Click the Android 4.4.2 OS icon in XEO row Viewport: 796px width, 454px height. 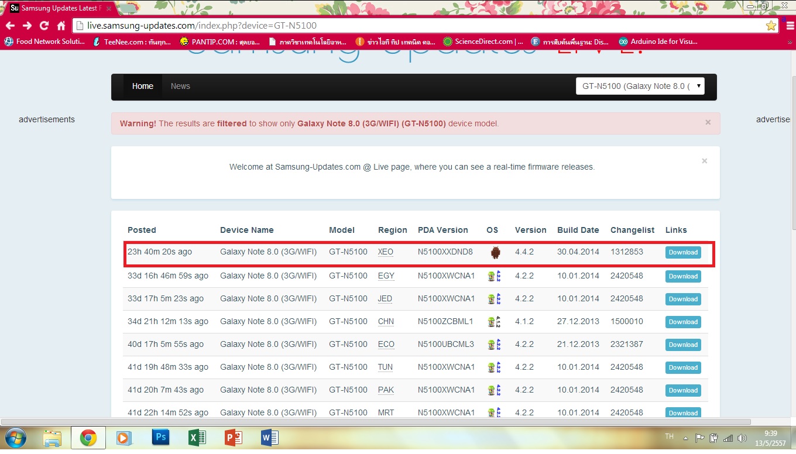pyautogui.click(x=495, y=252)
